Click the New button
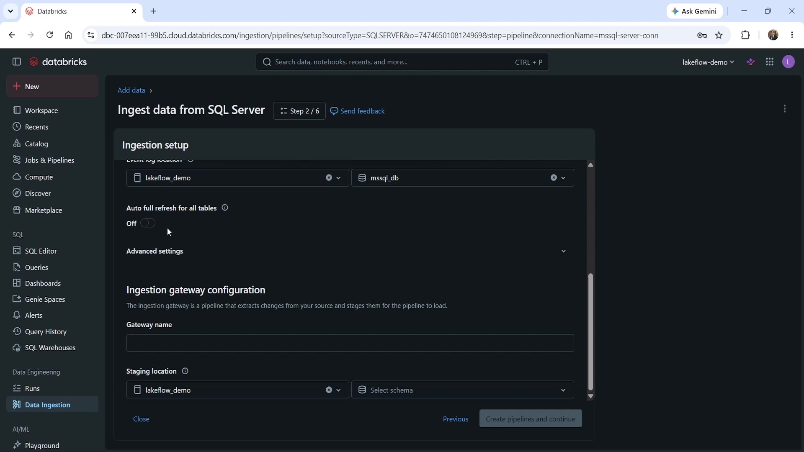Screen dimensions: 804x452 52,86
